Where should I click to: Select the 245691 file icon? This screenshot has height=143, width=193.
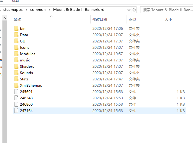(x=16, y=92)
